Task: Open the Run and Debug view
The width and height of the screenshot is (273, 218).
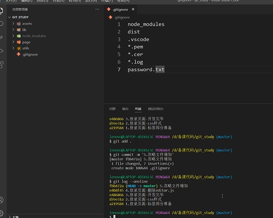Action: click(x=2, y=51)
